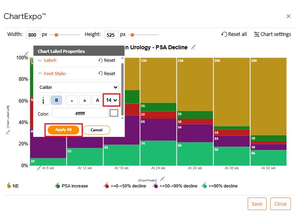The width and height of the screenshot is (297, 221).
Task: Click the Save button
Action: 257,204
